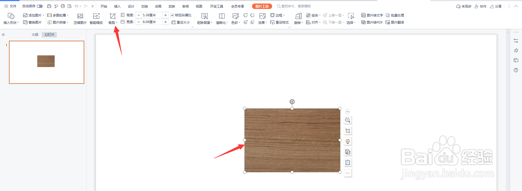
Task: Click the 色彩 color adjustment icon
Action: coord(235,16)
